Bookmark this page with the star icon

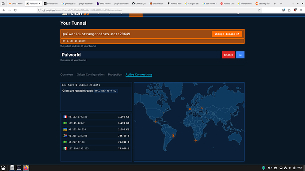(x=259, y=10)
